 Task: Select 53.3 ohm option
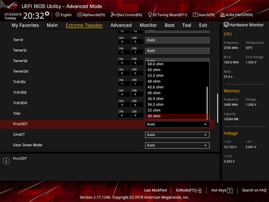(x=176, y=76)
